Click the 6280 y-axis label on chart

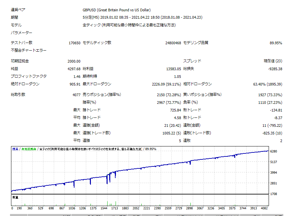coord(274,151)
